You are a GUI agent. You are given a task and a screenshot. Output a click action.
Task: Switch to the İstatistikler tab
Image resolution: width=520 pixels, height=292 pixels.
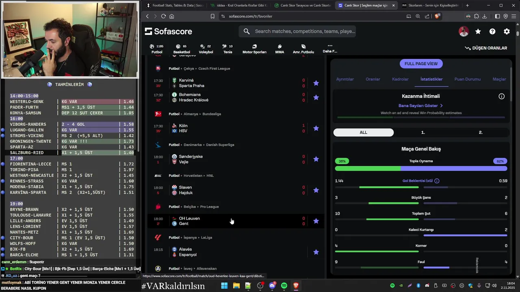(431, 79)
